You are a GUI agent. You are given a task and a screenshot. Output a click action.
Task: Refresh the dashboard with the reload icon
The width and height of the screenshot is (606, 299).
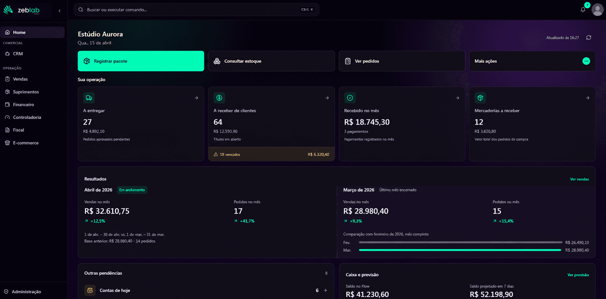coord(589,38)
